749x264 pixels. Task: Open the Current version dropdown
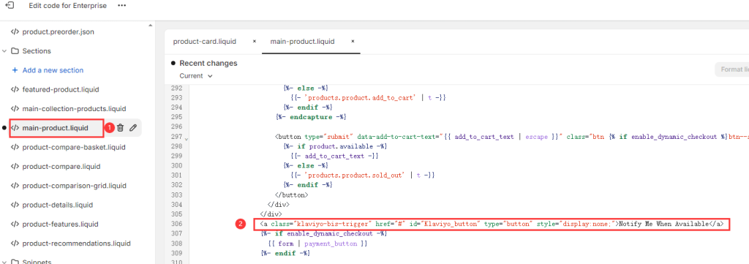(196, 76)
